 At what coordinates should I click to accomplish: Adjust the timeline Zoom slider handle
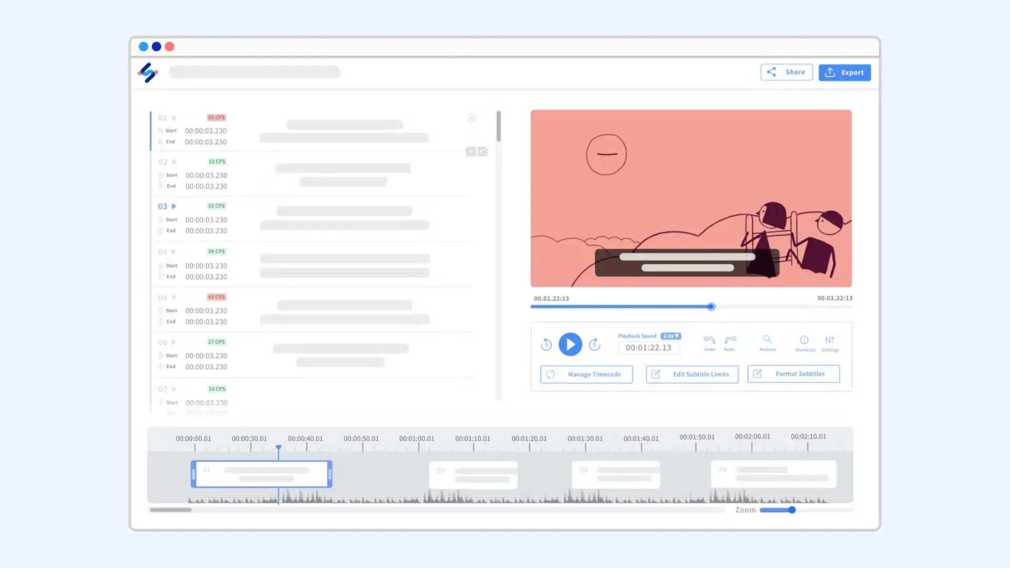[792, 510]
